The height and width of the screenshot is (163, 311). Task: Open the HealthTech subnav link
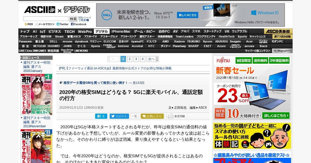[227, 36]
